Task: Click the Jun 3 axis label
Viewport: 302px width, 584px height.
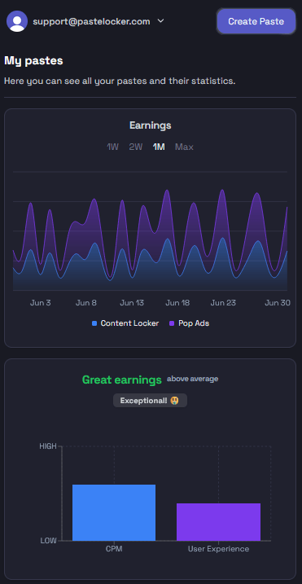Action: click(x=40, y=303)
